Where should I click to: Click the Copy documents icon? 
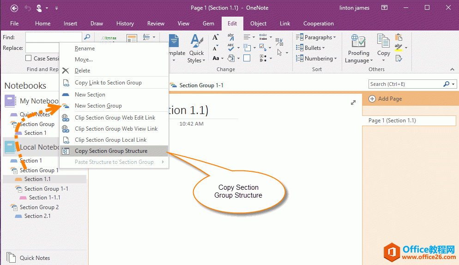coord(383,41)
